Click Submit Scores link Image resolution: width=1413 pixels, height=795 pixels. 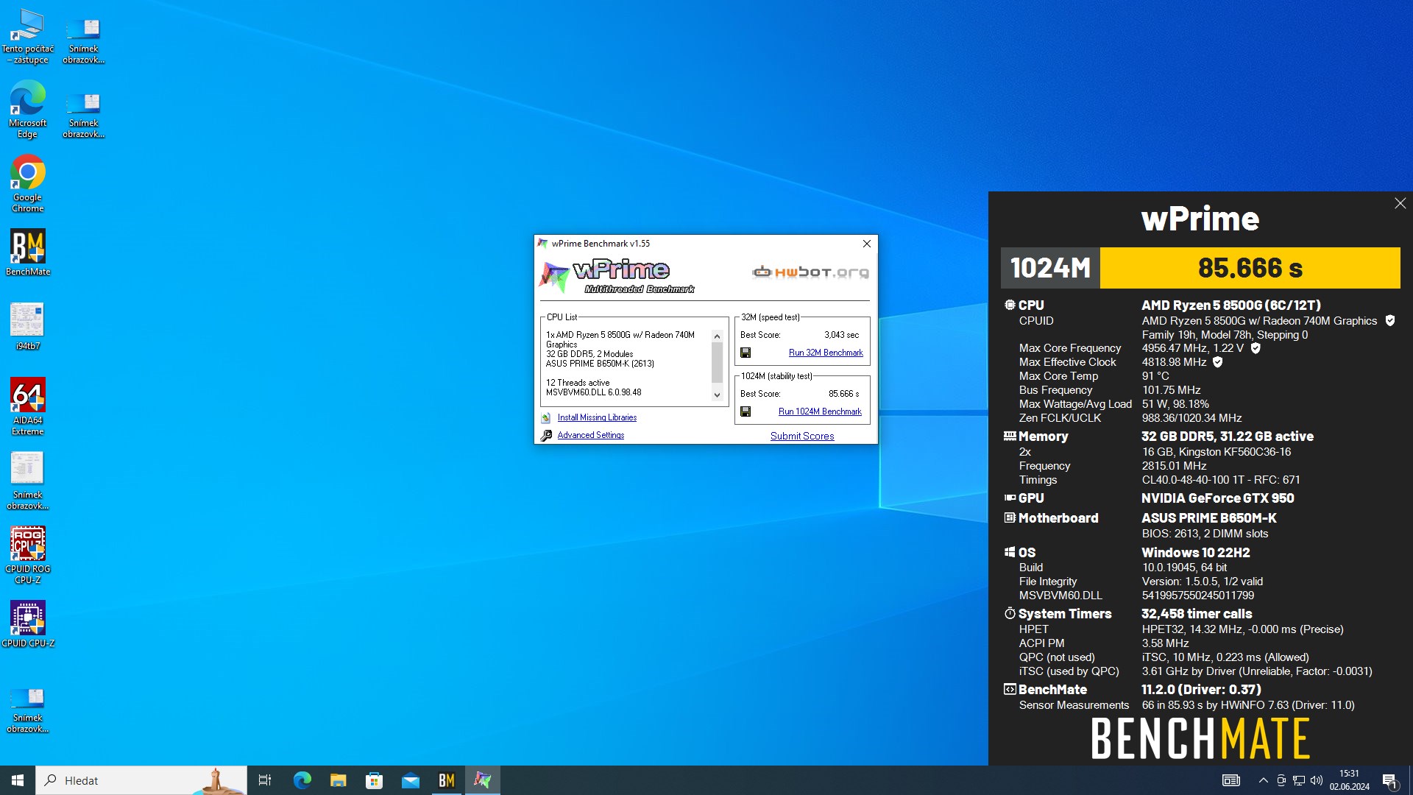[x=802, y=436]
